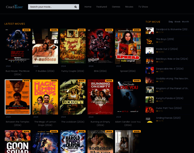Open the Genres menu item
Viewport: 194px width, 153px height.
[116, 7]
